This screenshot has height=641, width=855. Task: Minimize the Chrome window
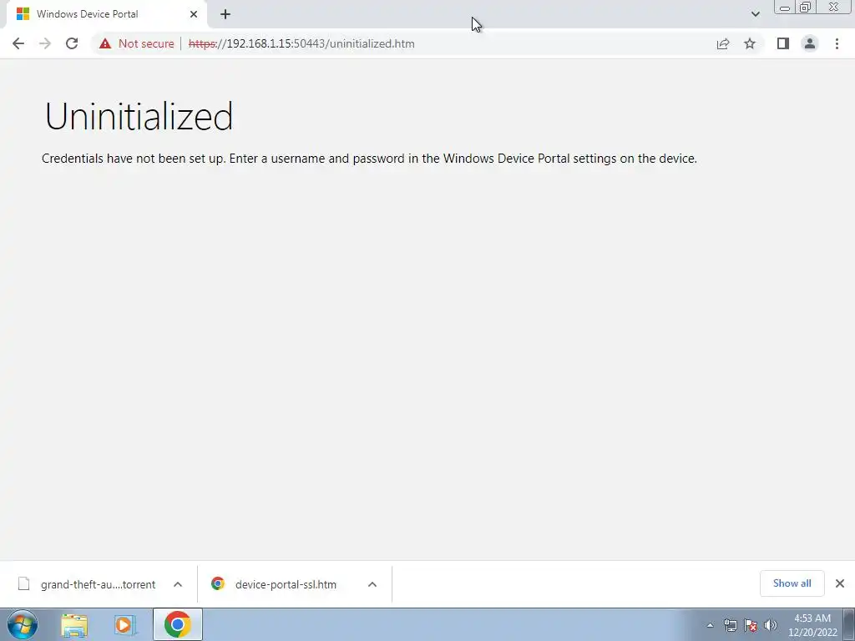(x=785, y=7)
